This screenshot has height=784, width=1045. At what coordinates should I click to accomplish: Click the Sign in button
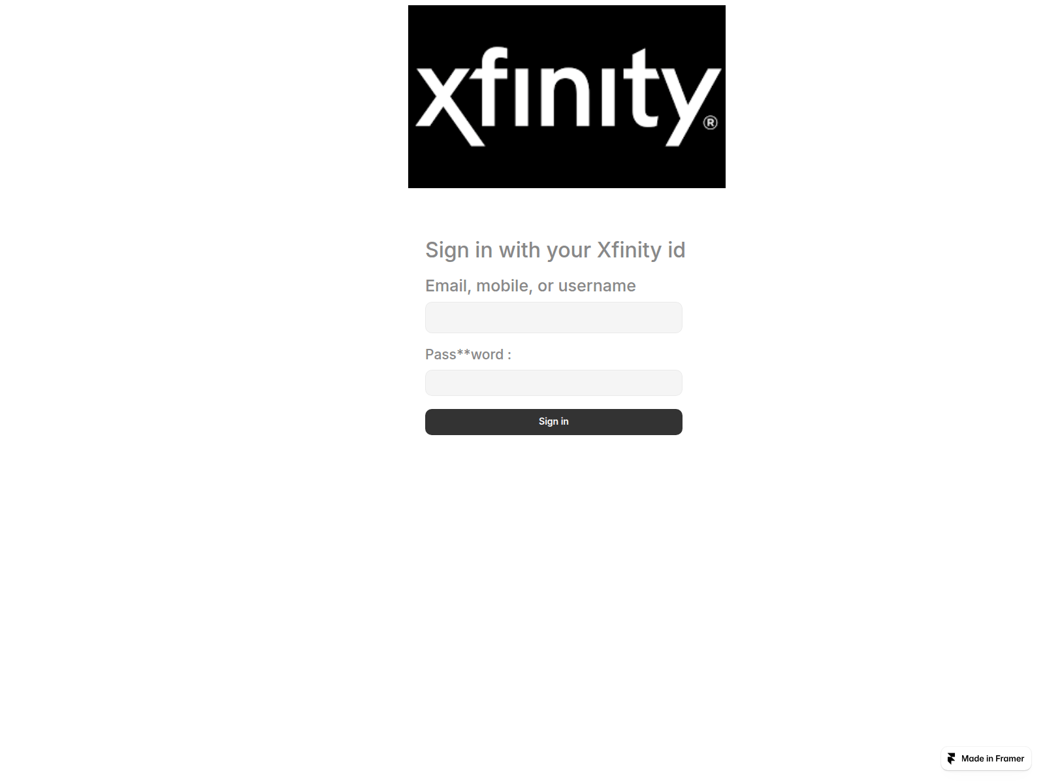(x=554, y=422)
